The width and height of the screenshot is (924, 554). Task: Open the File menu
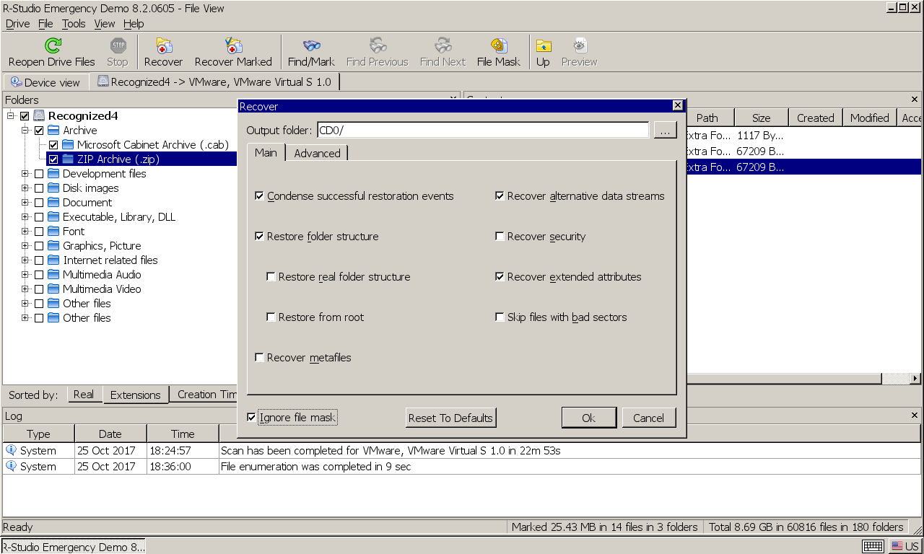click(45, 24)
